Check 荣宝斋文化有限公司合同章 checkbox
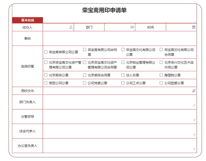Viewport: 206px width, 161px height. (161, 50)
